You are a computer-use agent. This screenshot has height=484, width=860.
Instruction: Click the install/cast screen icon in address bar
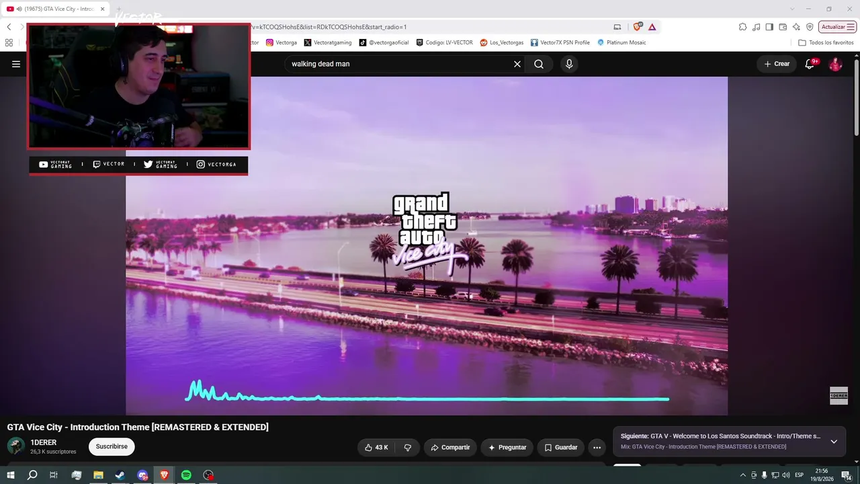[617, 27]
